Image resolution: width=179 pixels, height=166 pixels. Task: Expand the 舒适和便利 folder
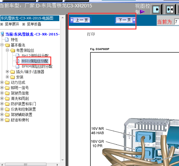coord(2,120)
